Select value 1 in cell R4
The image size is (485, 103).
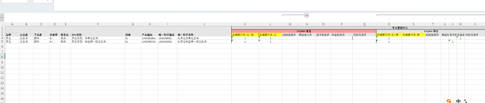(x=389, y=38)
